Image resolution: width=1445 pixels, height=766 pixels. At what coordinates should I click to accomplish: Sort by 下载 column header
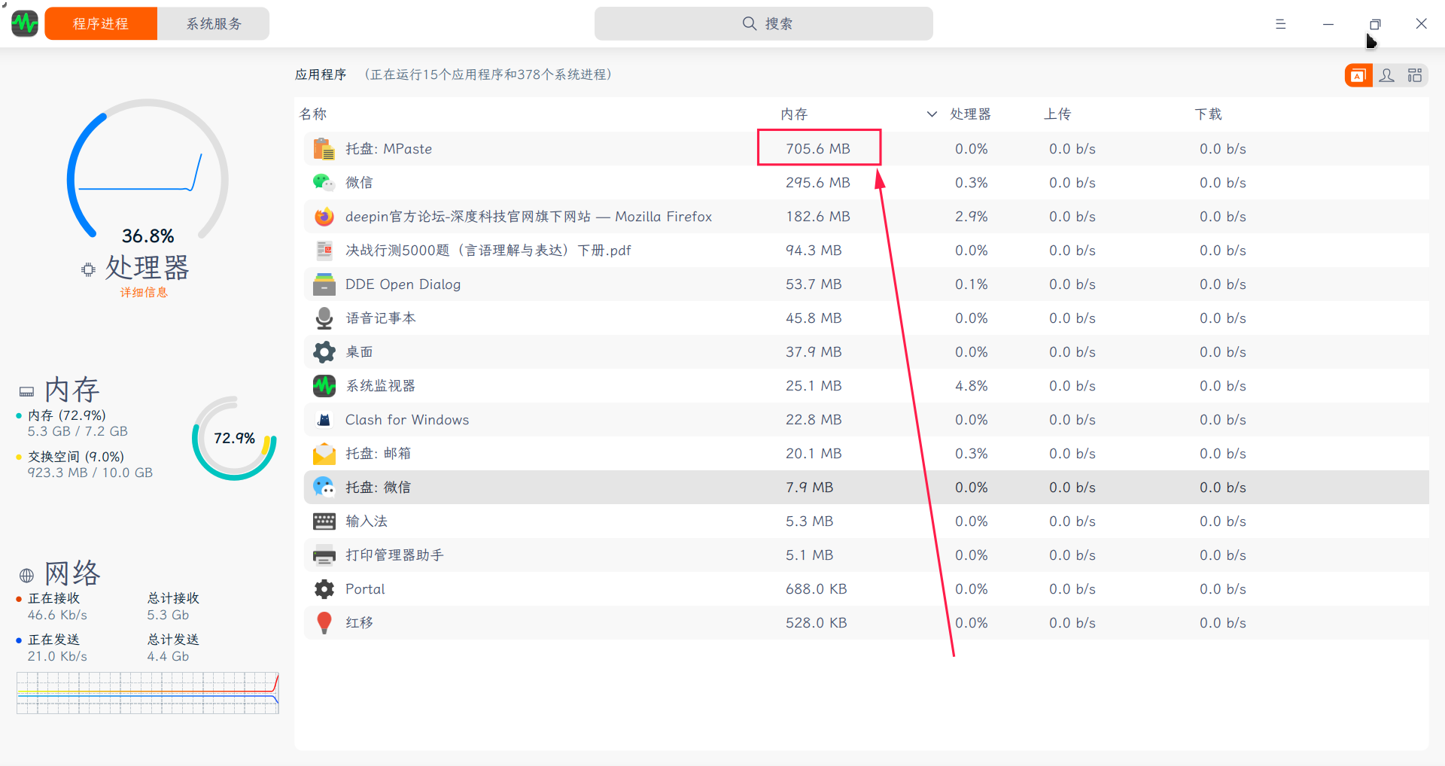tap(1208, 114)
